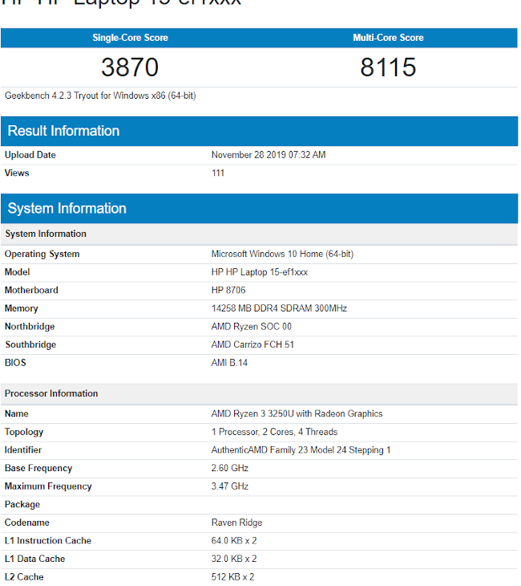Click the Result Information section header
Screen dimensions: 521x586
[260, 131]
